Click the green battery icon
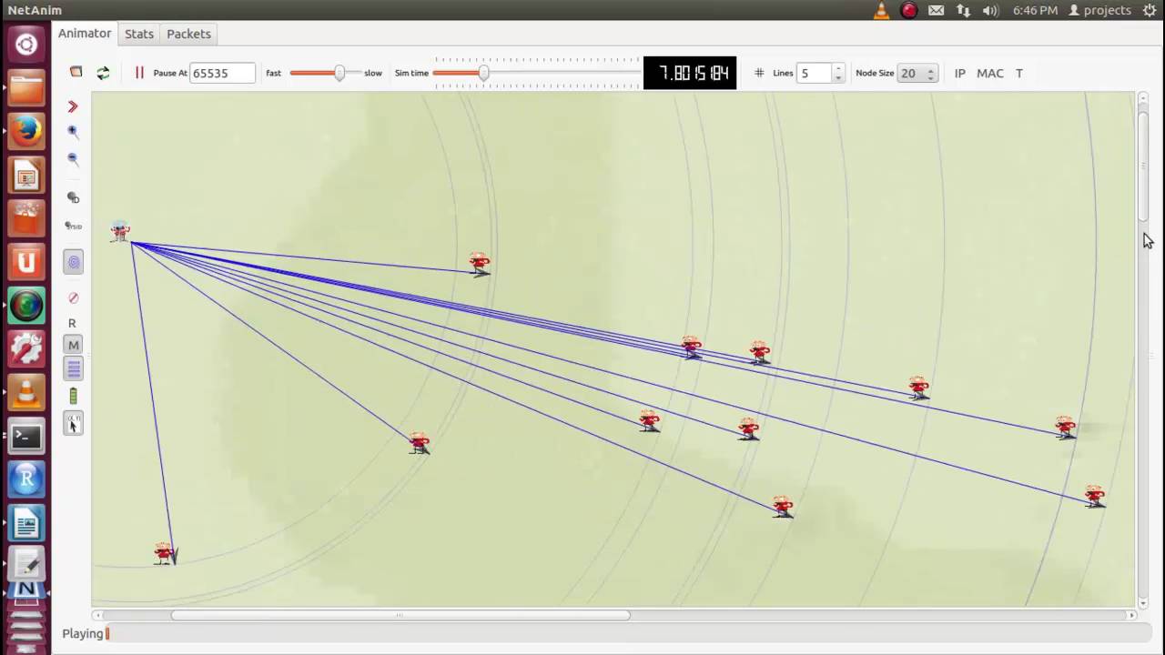This screenshot has width=1165, height=655. [74, 396]
